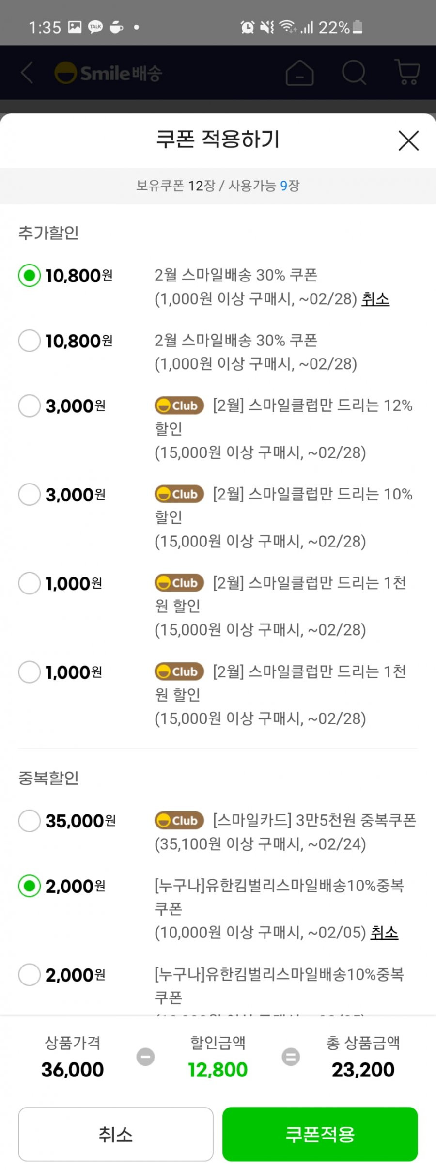
Task: Tap the green 쿠폰적용 button
Action: pos(320,1134)
